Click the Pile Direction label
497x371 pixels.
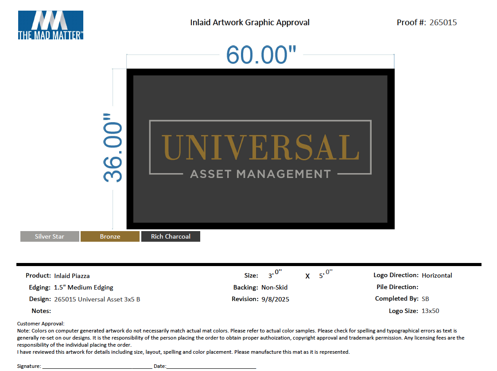click(397, 287)
